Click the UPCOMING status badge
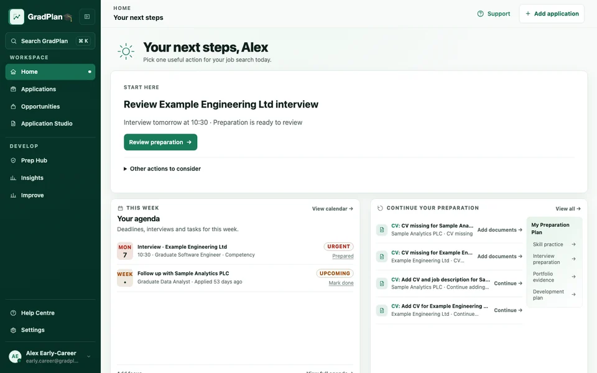 point(335,274)
